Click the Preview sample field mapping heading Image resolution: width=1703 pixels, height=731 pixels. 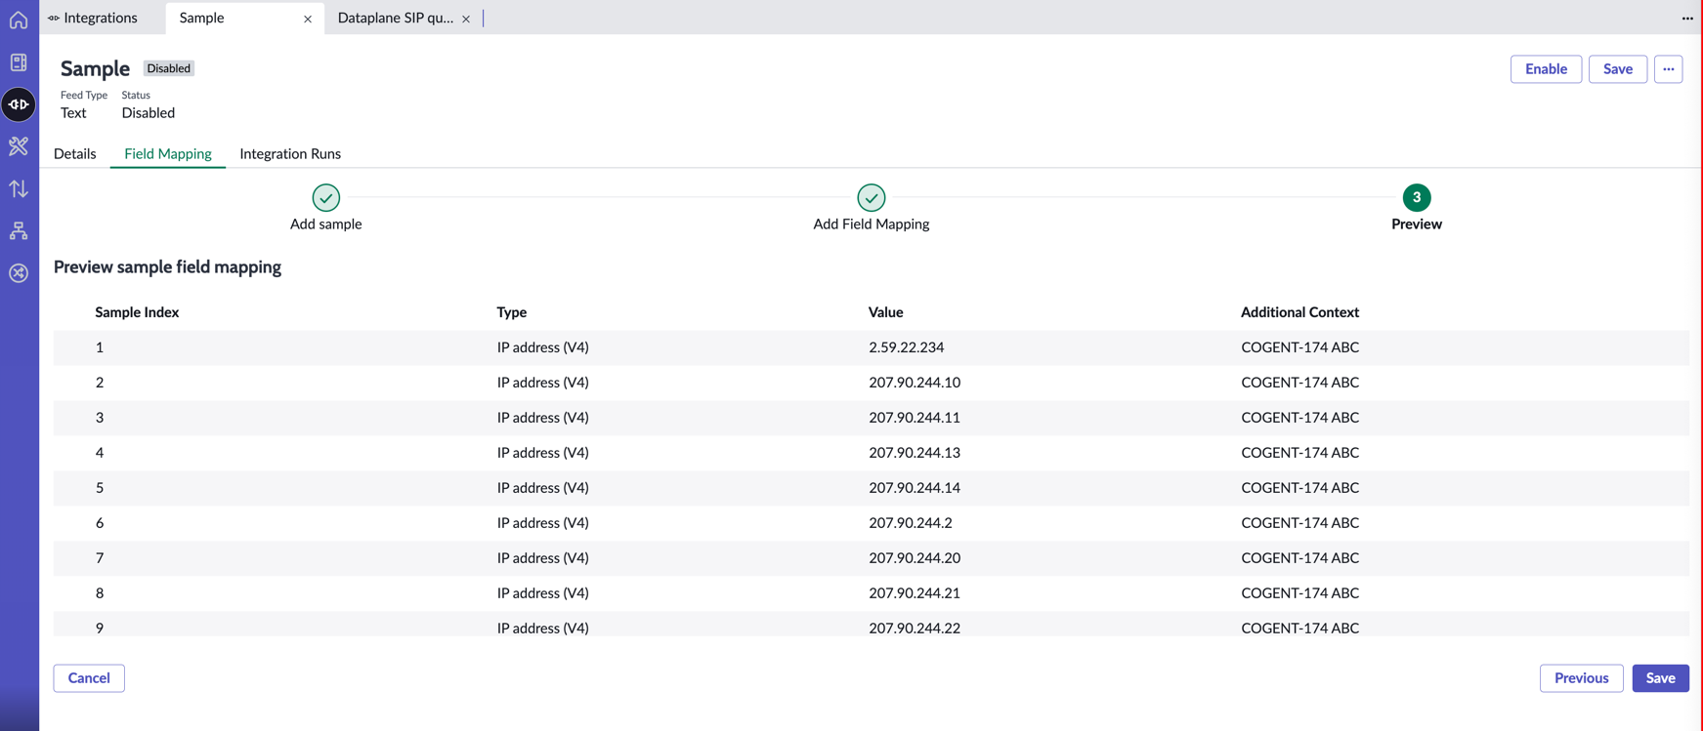pyautogui.click(x=167, y=267)
